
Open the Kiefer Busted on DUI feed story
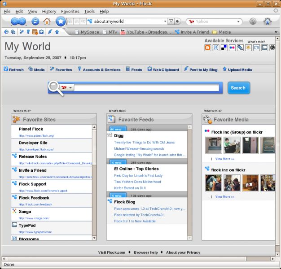[130, 188]
